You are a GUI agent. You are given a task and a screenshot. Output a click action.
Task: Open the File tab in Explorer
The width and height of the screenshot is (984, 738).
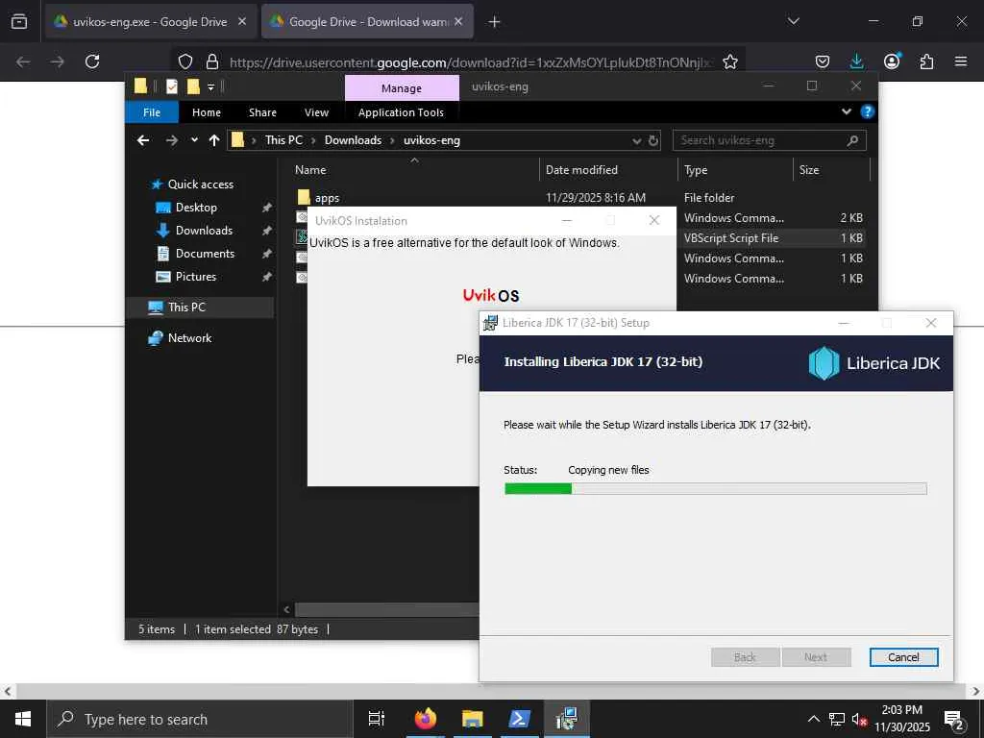152,112
